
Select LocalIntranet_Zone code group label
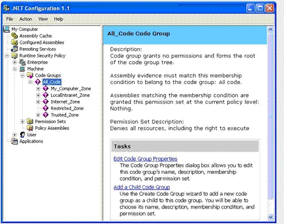click(x=70, y=95)
